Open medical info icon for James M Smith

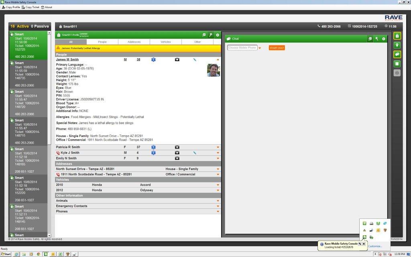click(x=153, y=59)
